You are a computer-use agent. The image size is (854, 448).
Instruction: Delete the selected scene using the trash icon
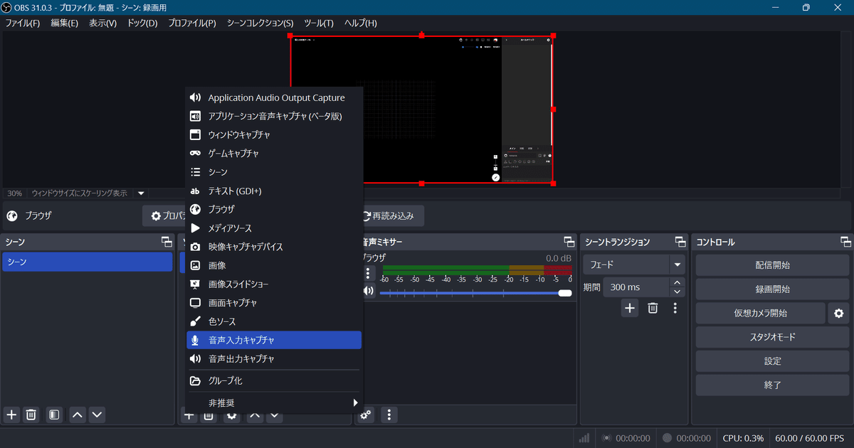tap(31, 415)
